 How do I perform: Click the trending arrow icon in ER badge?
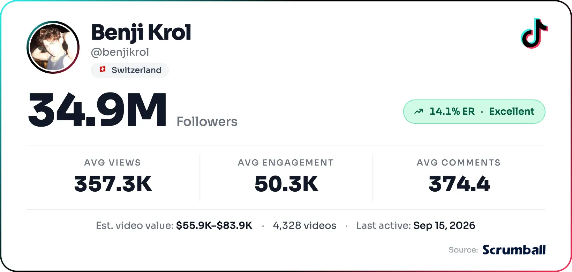pyautogui.click(x=419, y=112)
